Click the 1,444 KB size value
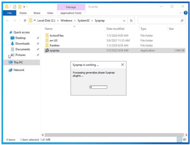190x145 pixels. (x=179, y=50)
